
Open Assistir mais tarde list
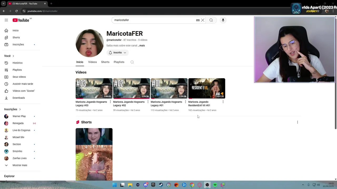pyautogui.click(x=20, y=84)
